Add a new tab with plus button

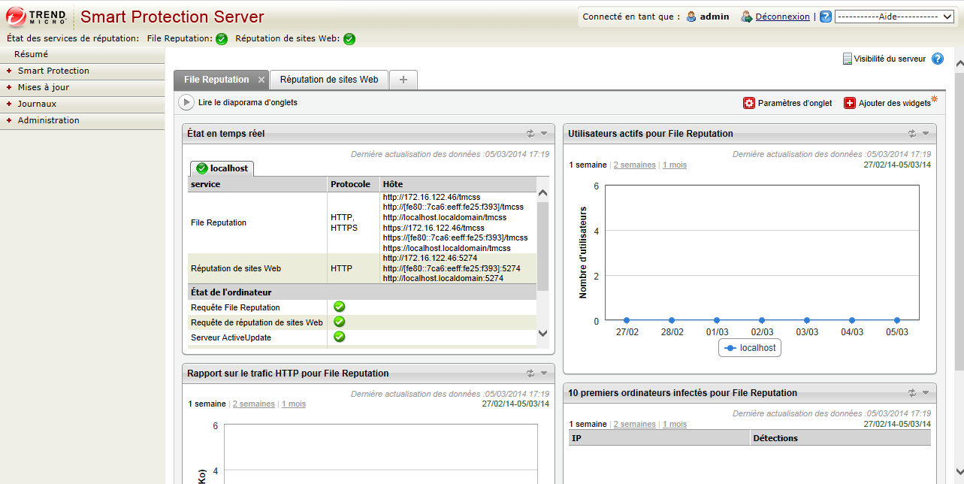point(403,80)
